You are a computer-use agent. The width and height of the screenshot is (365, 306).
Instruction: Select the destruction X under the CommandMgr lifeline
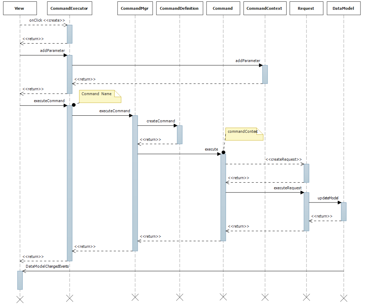coord(135,297)
